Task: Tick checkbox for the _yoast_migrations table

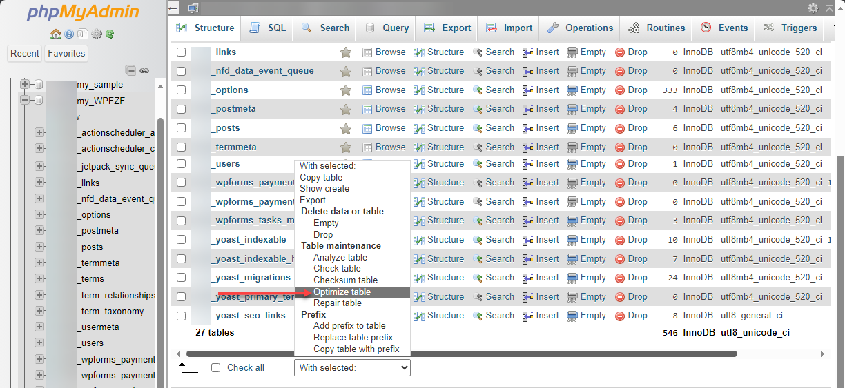Action: (181, 277)
